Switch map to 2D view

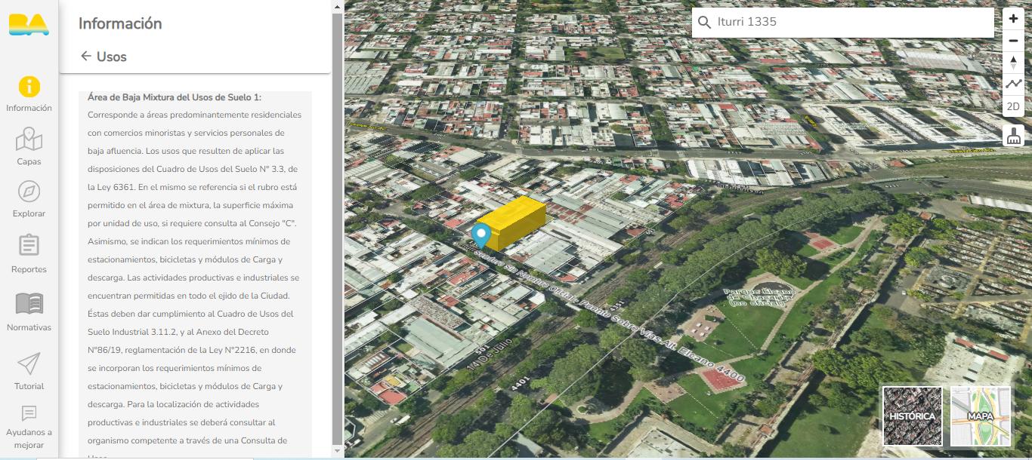(1013, 106)
